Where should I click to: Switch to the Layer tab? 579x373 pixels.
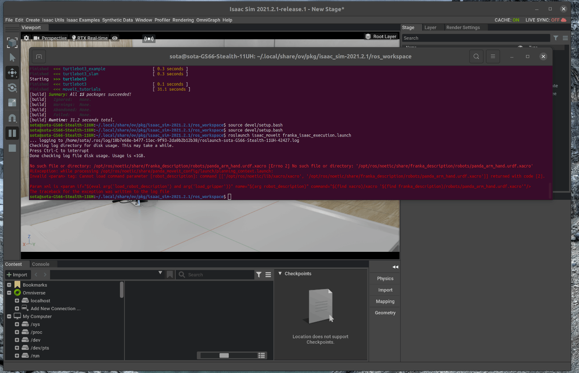[x=431, y=28]
